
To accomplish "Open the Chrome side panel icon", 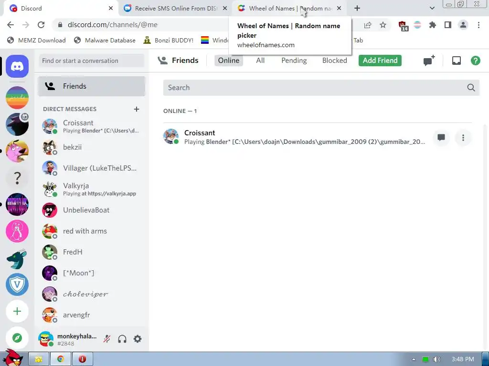I will [448, 25].
